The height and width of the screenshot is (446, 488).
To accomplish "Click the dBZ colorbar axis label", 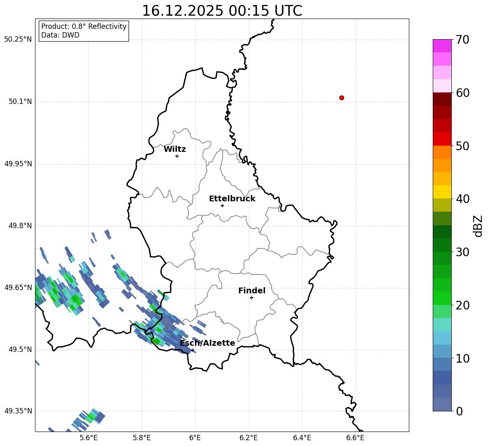I will click(x=478, y=226).
